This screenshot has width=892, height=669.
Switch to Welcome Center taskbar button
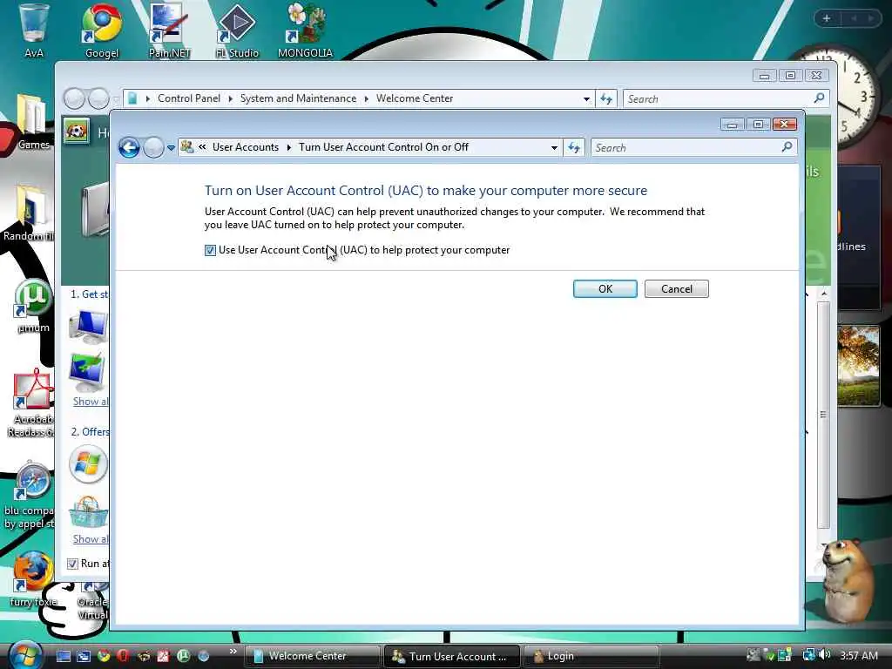coord(313,657)
